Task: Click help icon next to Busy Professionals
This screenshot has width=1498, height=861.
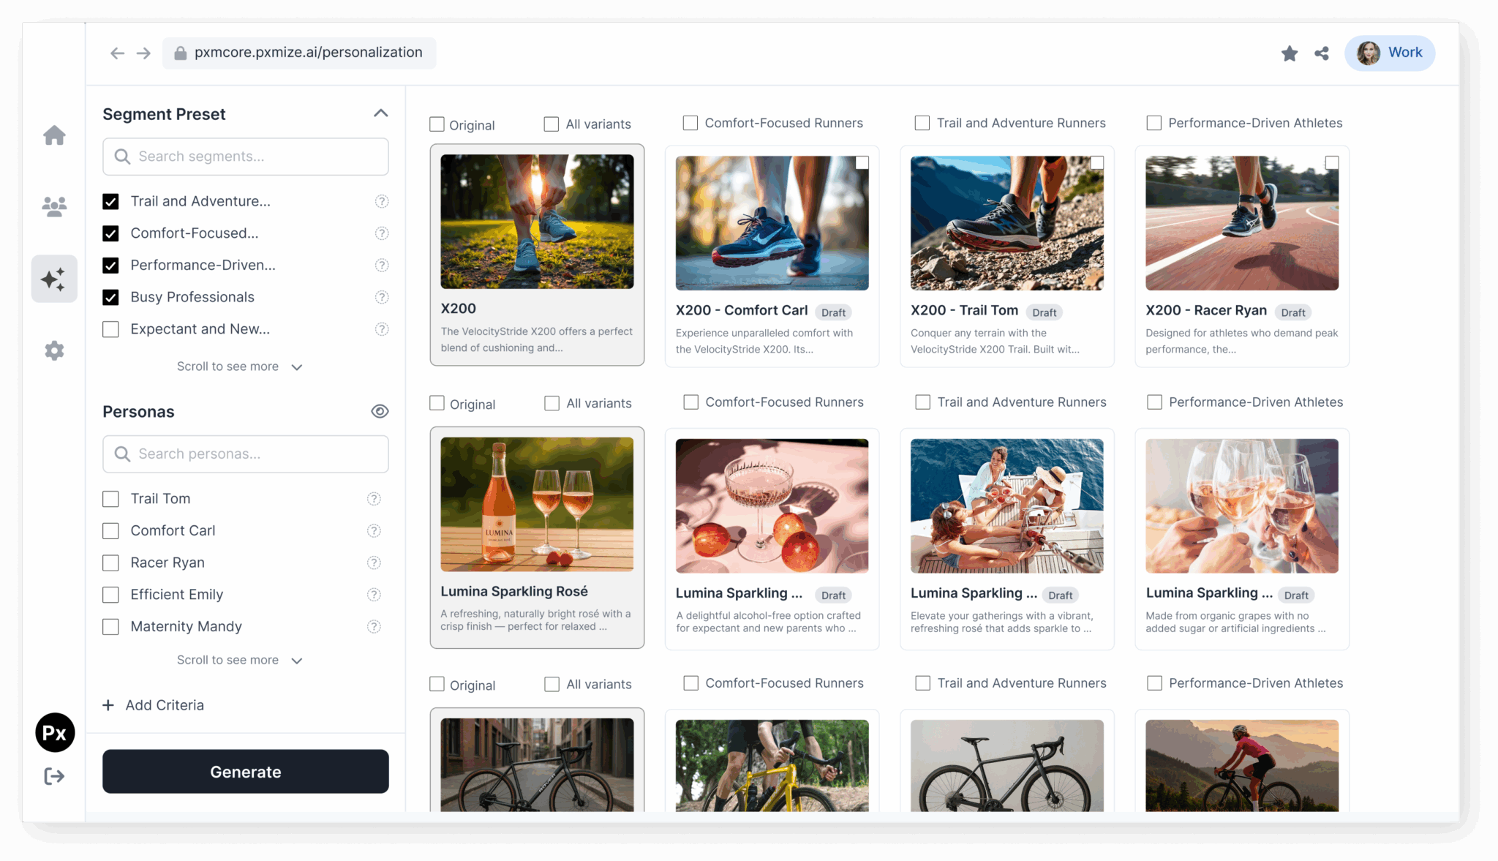Action: 382,297
